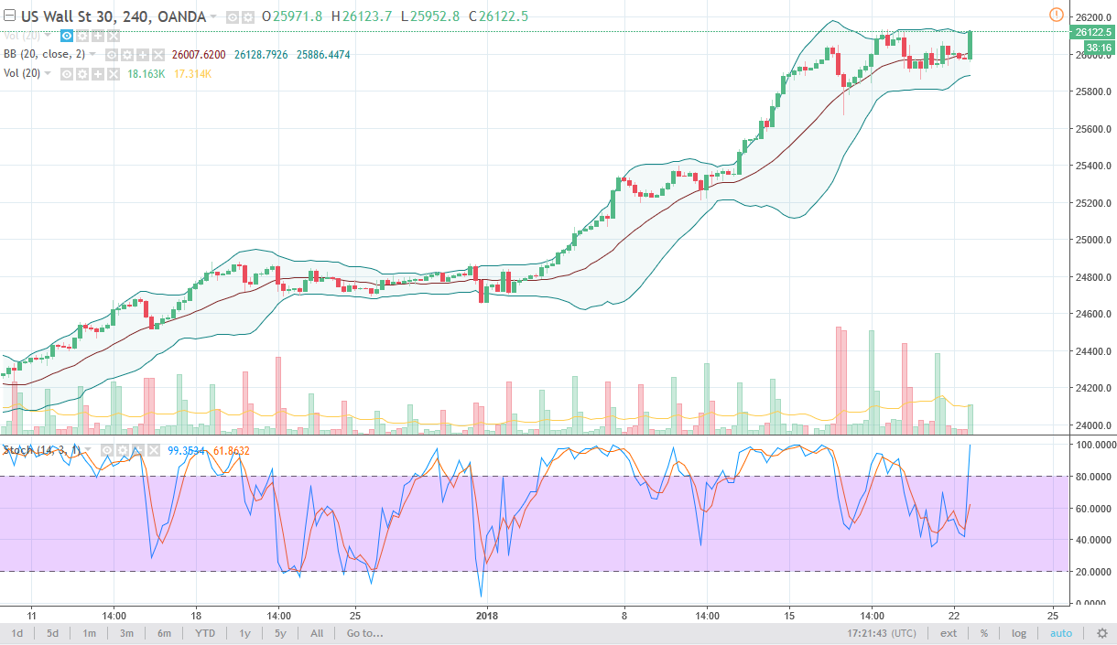
Task: Click the BB value 26007.6200
Action: pyautogui.click(x=199, y=55)
